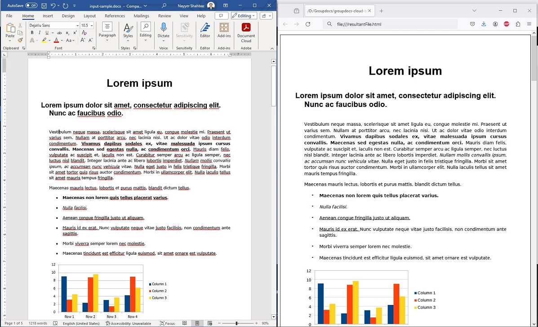Toggle Italic formatting in the Font group
538x327 pixels.
[x=40, y=33]
